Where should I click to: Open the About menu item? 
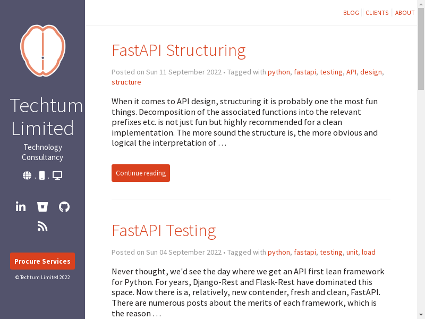click(405, 13)
